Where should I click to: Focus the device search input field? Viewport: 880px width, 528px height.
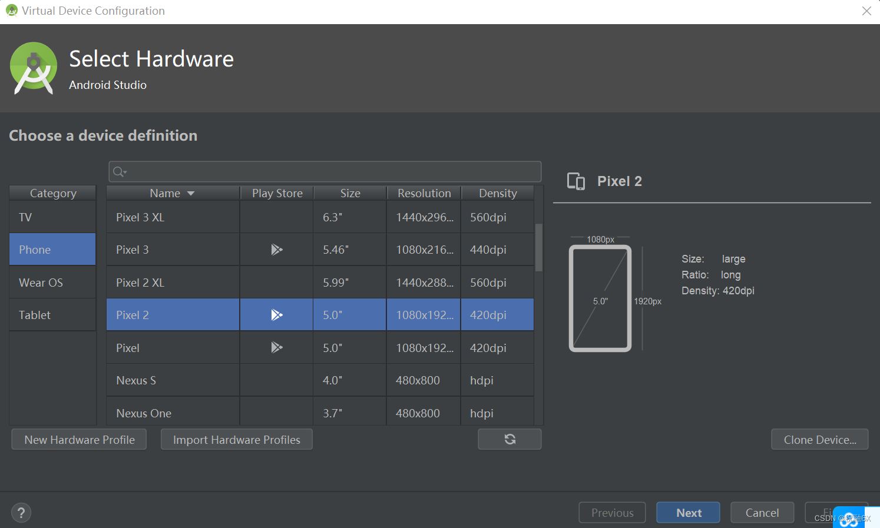(x=325, y=172)
